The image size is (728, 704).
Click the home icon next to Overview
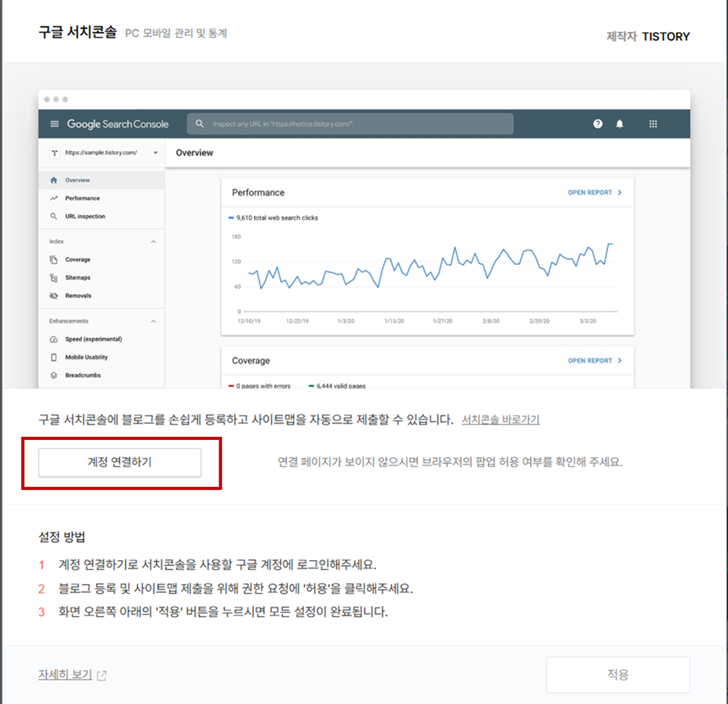[x=54, y=180]
